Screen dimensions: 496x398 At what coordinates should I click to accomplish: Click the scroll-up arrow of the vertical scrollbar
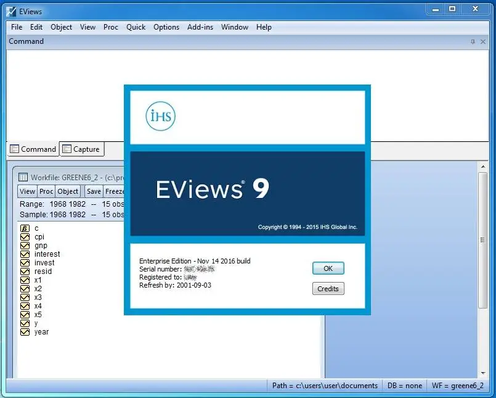[482, 167]
